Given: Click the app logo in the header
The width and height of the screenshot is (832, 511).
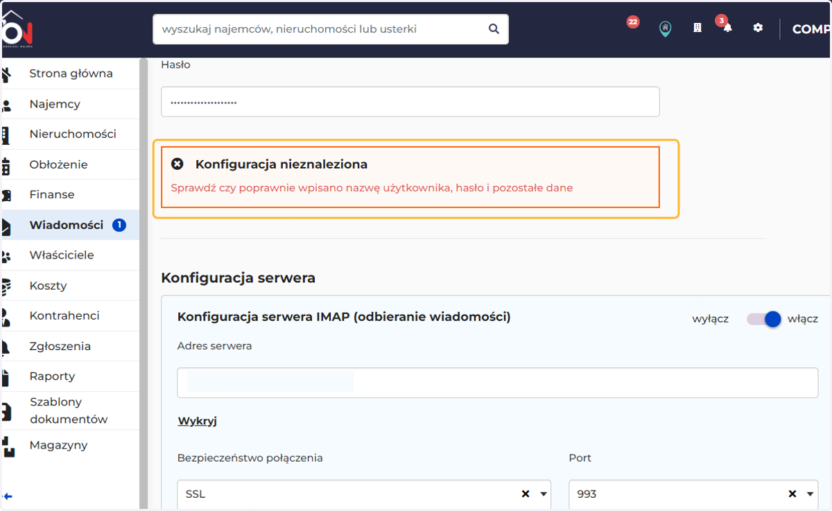Looking at the screenshot, I should point(17,28).
